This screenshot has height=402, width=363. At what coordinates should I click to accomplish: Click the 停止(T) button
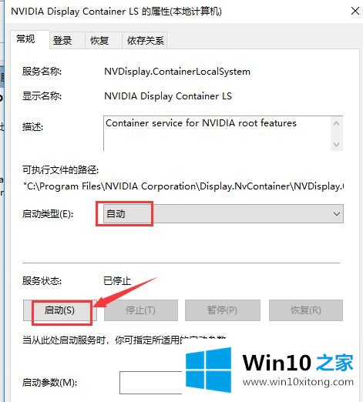pyautogui.click(x=141, y=310)
